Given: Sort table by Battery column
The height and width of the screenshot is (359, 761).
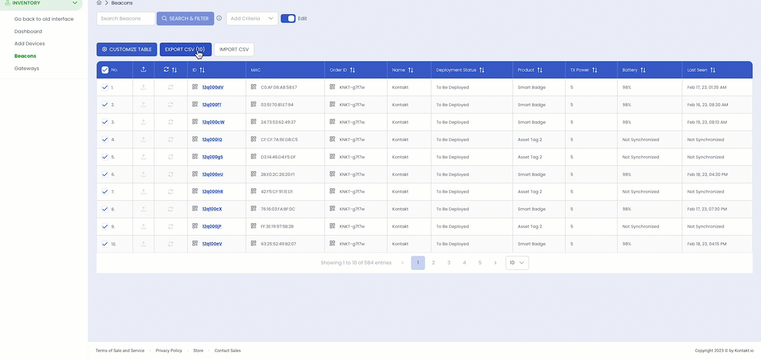Looking at the screenshot, I should (643, 70).
